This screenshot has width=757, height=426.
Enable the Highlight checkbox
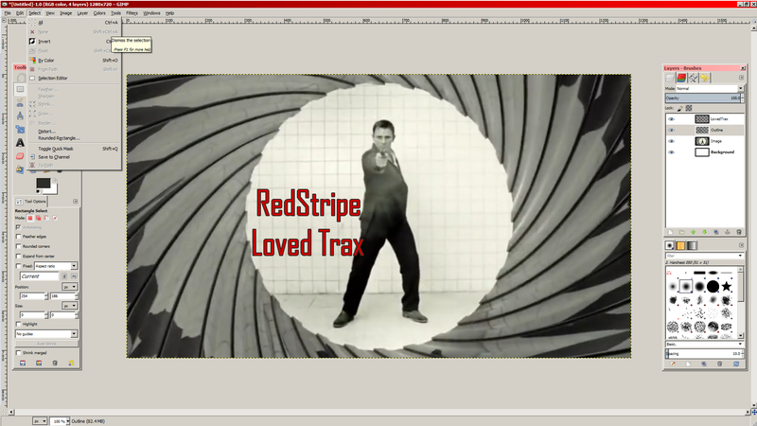point(19,324)
